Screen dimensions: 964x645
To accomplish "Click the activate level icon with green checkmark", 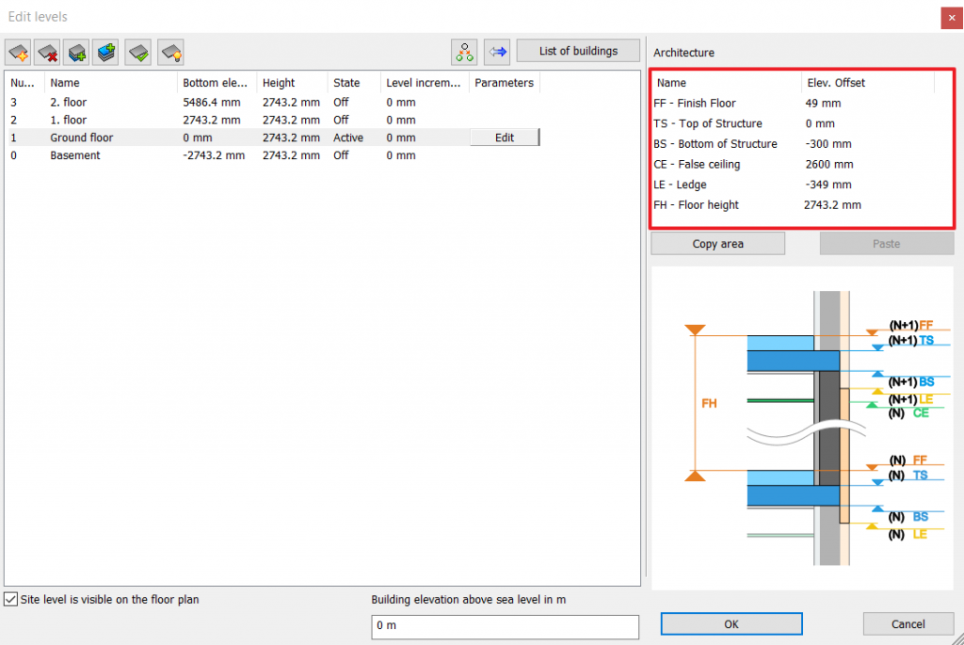I will tap(138, 52).
